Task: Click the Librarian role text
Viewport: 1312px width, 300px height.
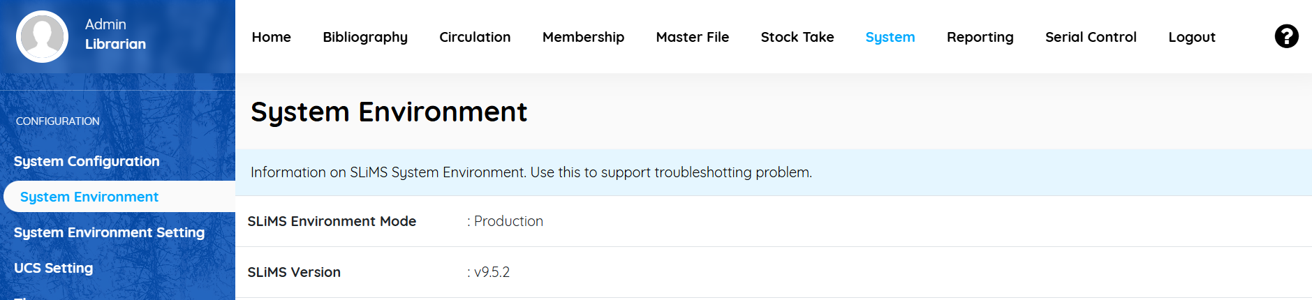Action: click(x=115, y=44)
